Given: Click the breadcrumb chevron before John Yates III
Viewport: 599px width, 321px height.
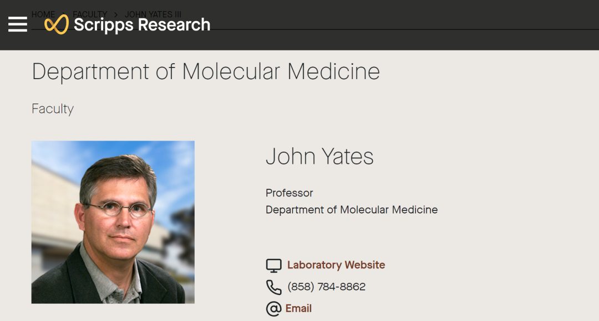Looking at the screenshot, I should coord(116,14).
